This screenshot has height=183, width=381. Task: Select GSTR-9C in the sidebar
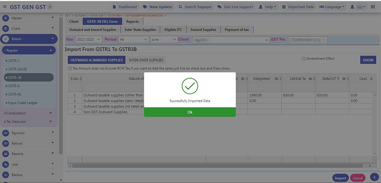click(16, 94)
